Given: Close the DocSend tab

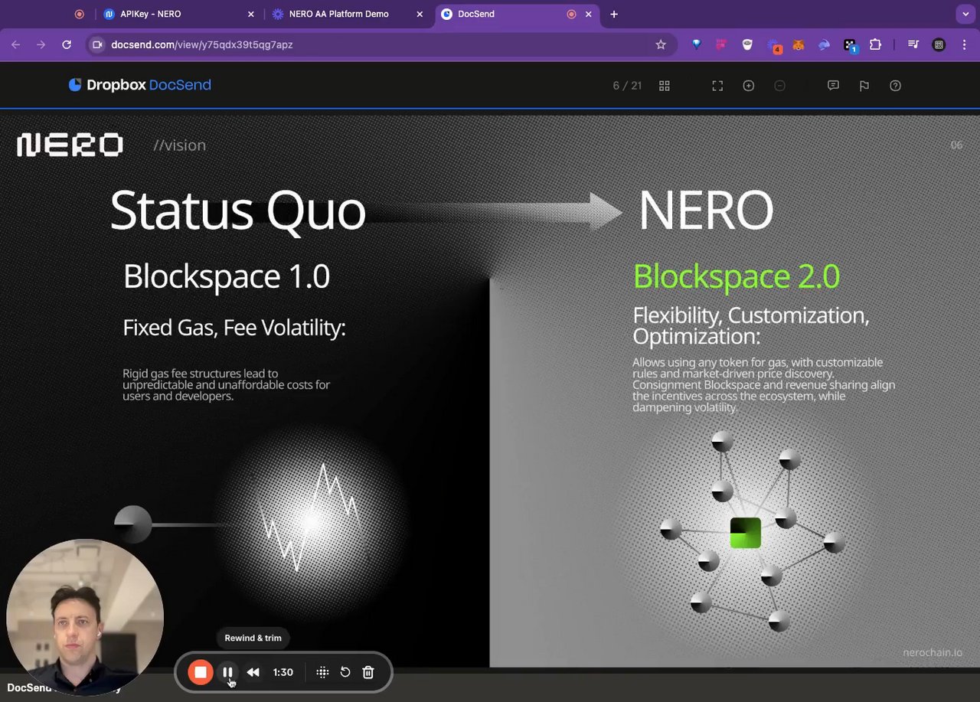Looking at the screenshot, I should 589,14.
